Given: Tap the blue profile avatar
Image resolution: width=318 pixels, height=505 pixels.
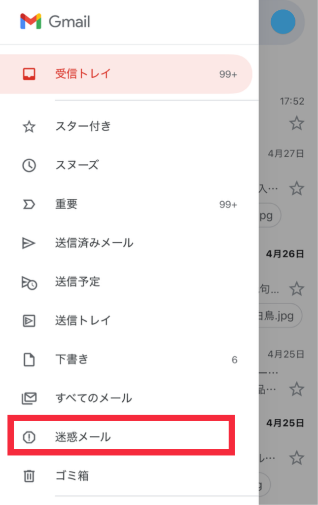Looking at the screenshot, I should tap(283, 22).
